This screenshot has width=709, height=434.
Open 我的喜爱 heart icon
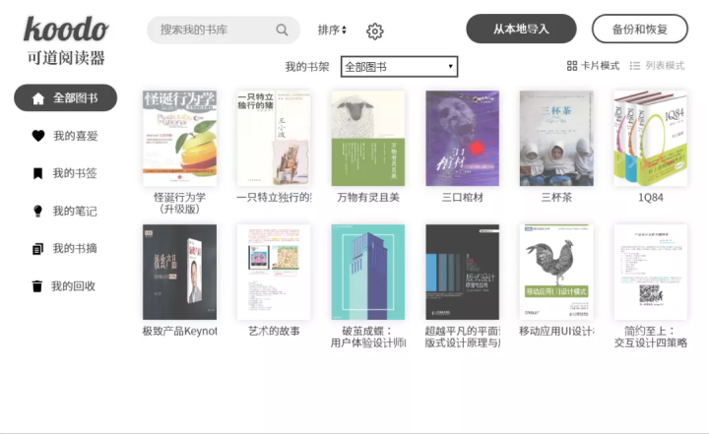[38, 135]
